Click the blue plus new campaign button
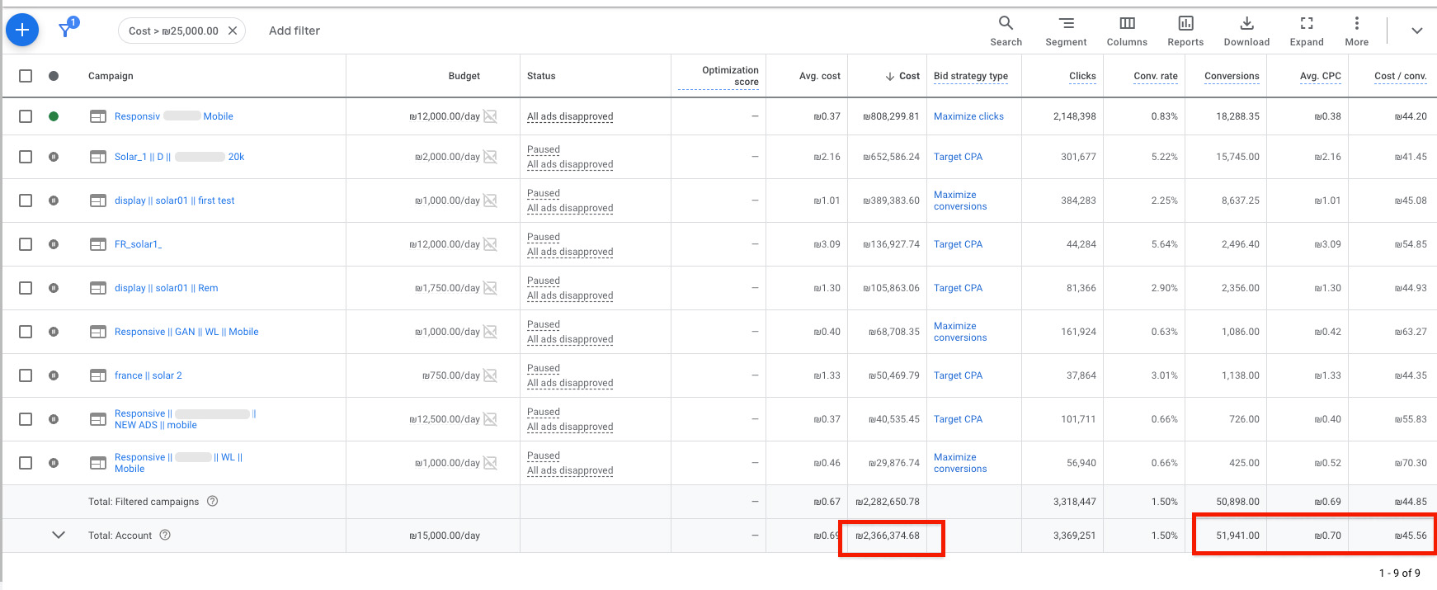Viewport: 1437px width, 590px height. [x=22, y=31]
